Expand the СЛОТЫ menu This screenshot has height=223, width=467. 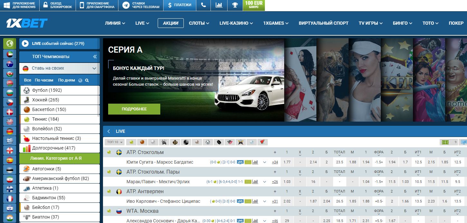199,23
